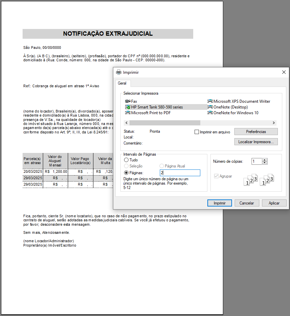The width and height of the screenshot is (290, 316).
Task: Click the printer list horizontal scrollbar thumb
Action: click(x=165, y=123)
